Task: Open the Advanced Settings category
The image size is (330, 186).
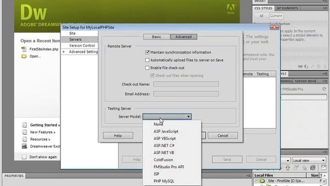Action: [x=84, y=52]
